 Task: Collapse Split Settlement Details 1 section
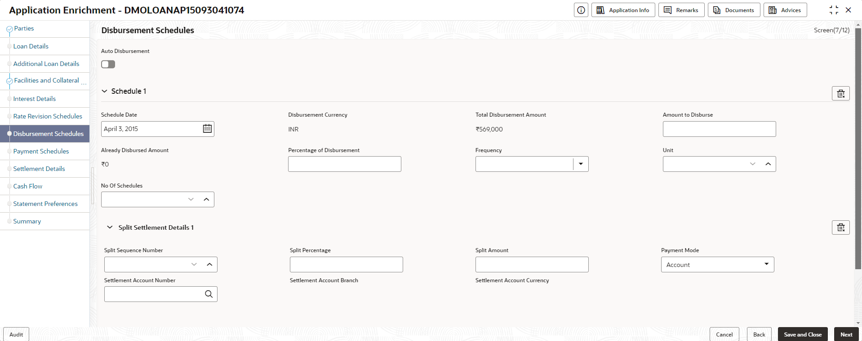[x=110, y=227]
